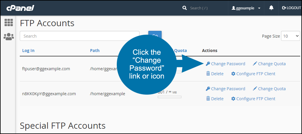The image size is (302, 134).
Task: Click the notifications bell icon
Action: tap(271, 8)
